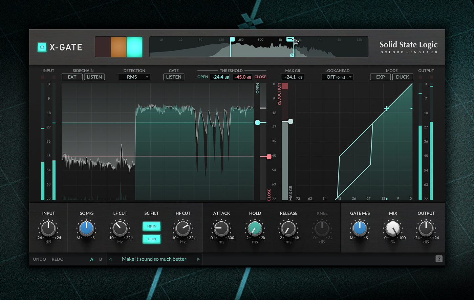Open the RMS detection dropdown

(134, 77)
